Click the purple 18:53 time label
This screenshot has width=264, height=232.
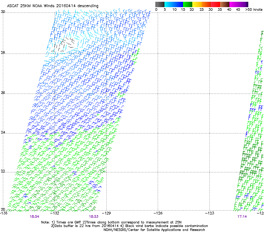click(x=93, y=217)
